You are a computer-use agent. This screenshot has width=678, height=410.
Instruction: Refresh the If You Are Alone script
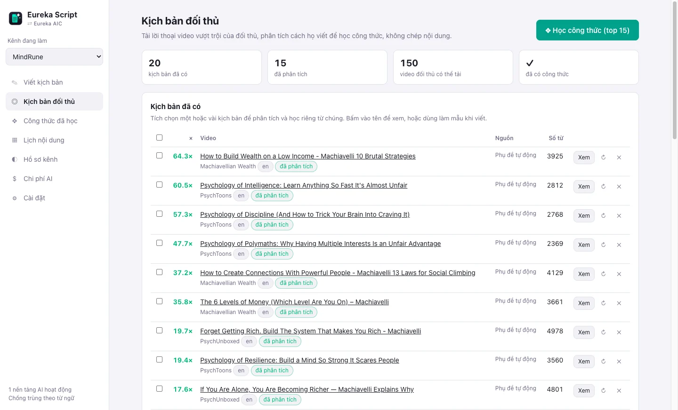point(603,391)
